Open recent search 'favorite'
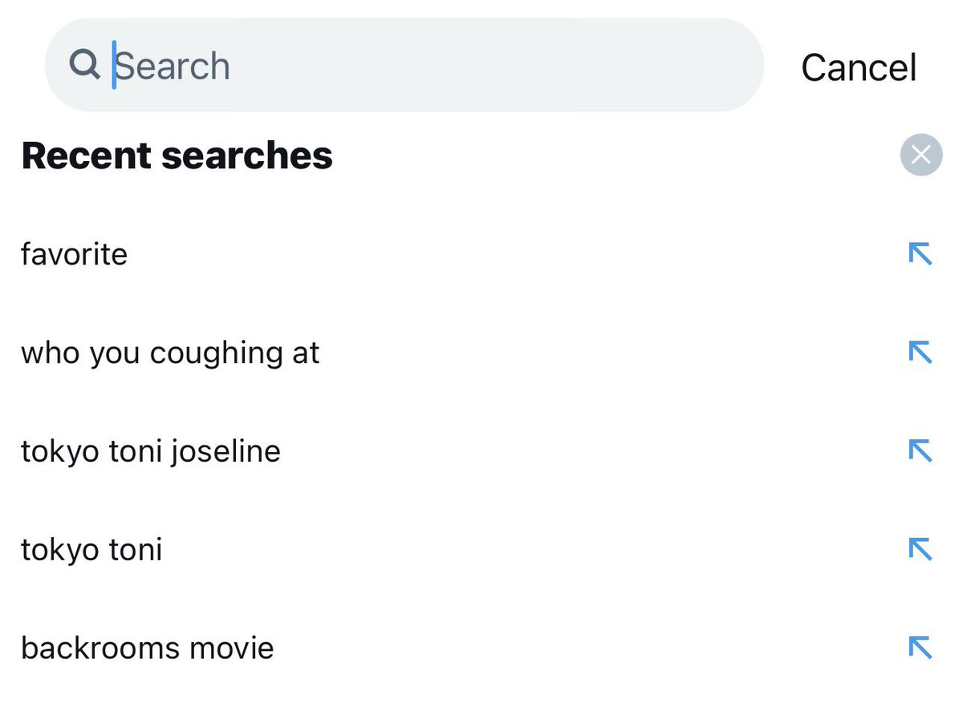The height and width of the screenshot is (719, 963). (75, 255)
